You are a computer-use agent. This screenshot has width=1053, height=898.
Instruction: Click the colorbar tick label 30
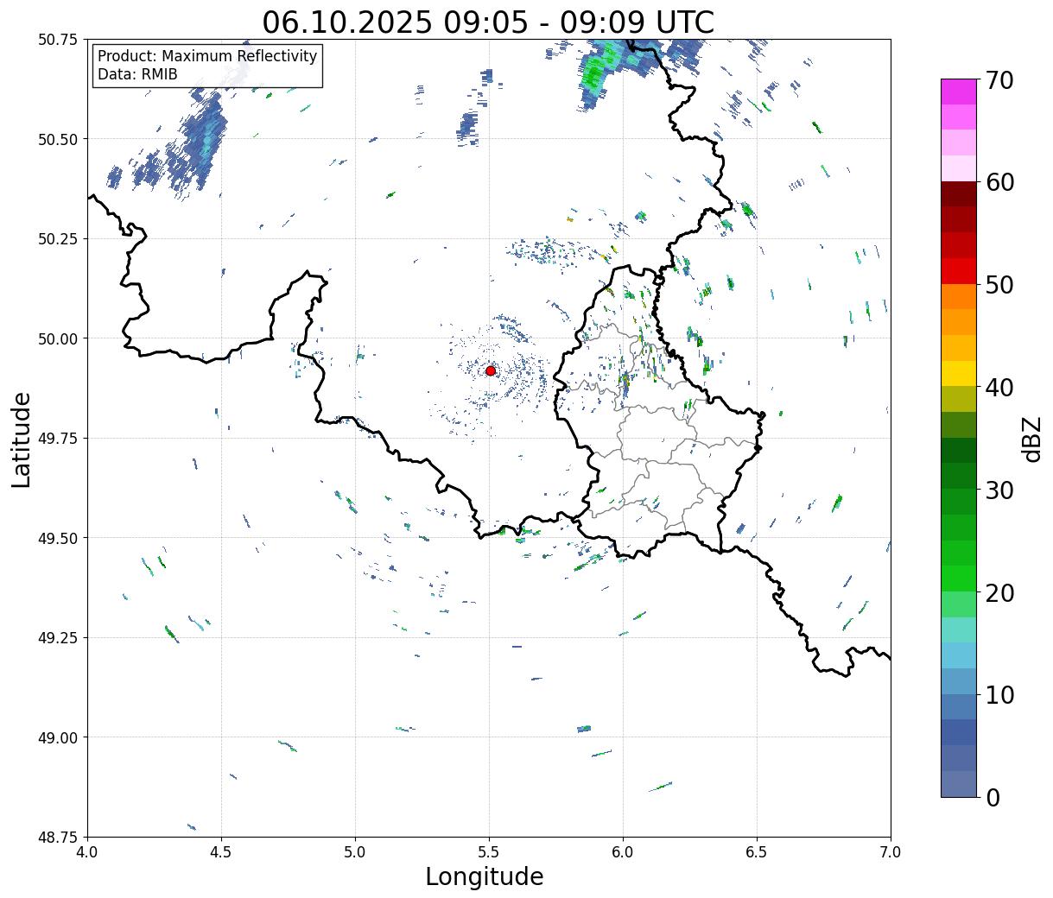point(999,490)
